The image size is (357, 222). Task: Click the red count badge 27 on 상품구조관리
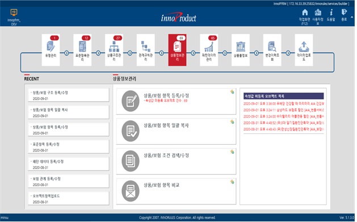(x=117, y=38)
